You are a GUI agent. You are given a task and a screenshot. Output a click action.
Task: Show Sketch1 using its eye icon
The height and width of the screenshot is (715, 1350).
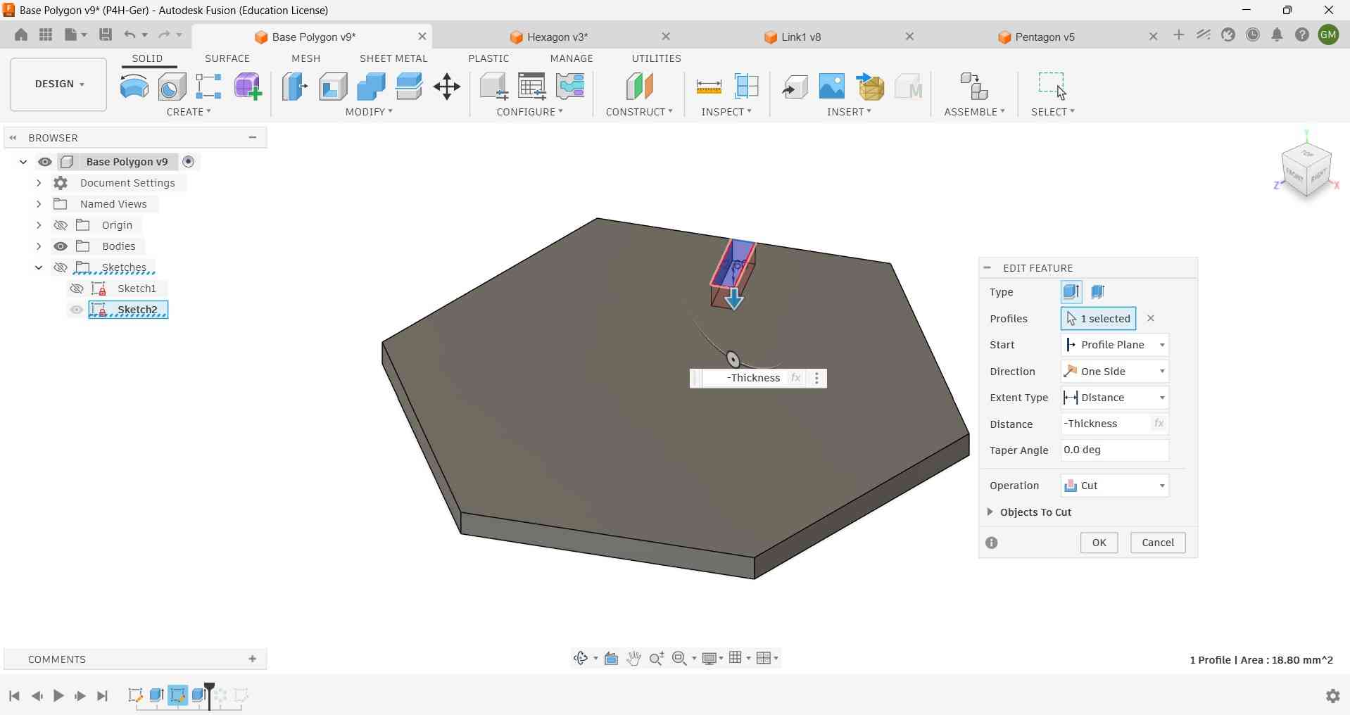point(77,289)
